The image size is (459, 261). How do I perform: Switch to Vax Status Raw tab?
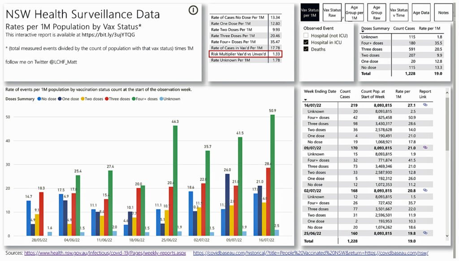(332, 13)
